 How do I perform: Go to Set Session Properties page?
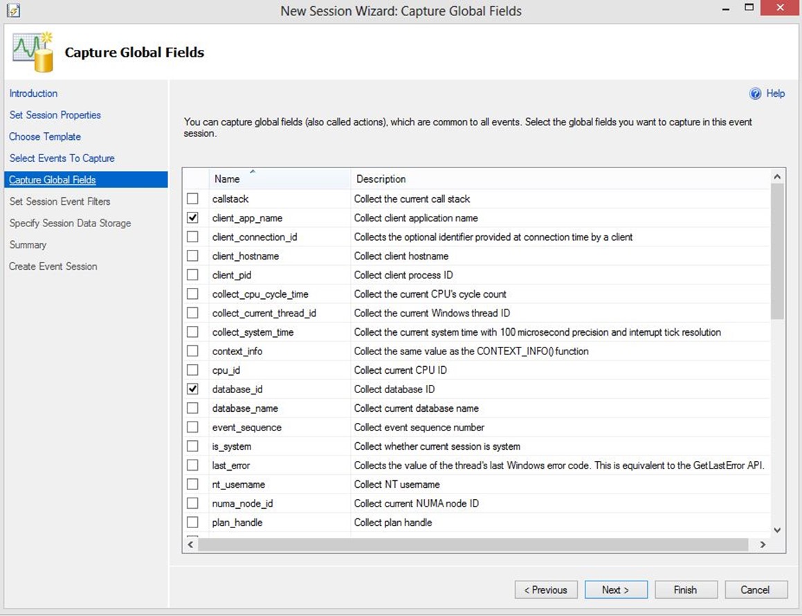[55, 115]
